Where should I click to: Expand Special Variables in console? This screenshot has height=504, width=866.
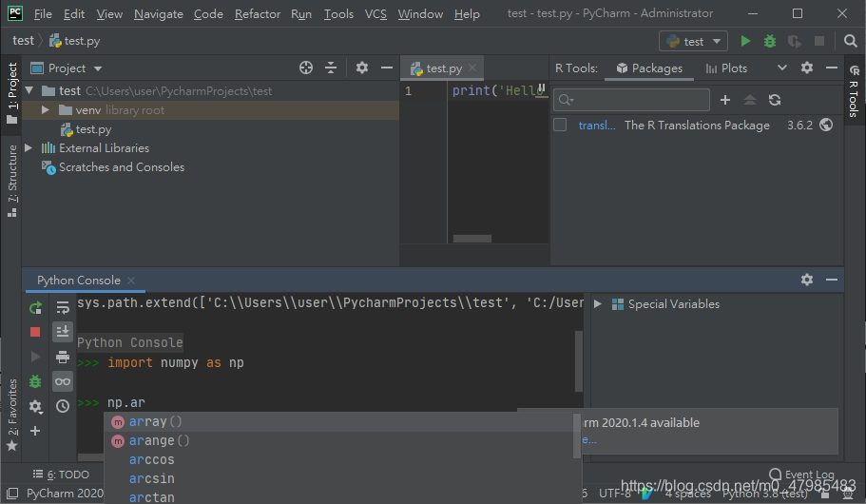(598, 304)
